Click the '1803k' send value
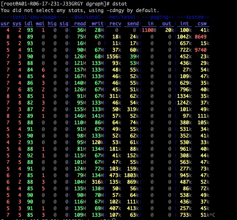 [132, 175]
